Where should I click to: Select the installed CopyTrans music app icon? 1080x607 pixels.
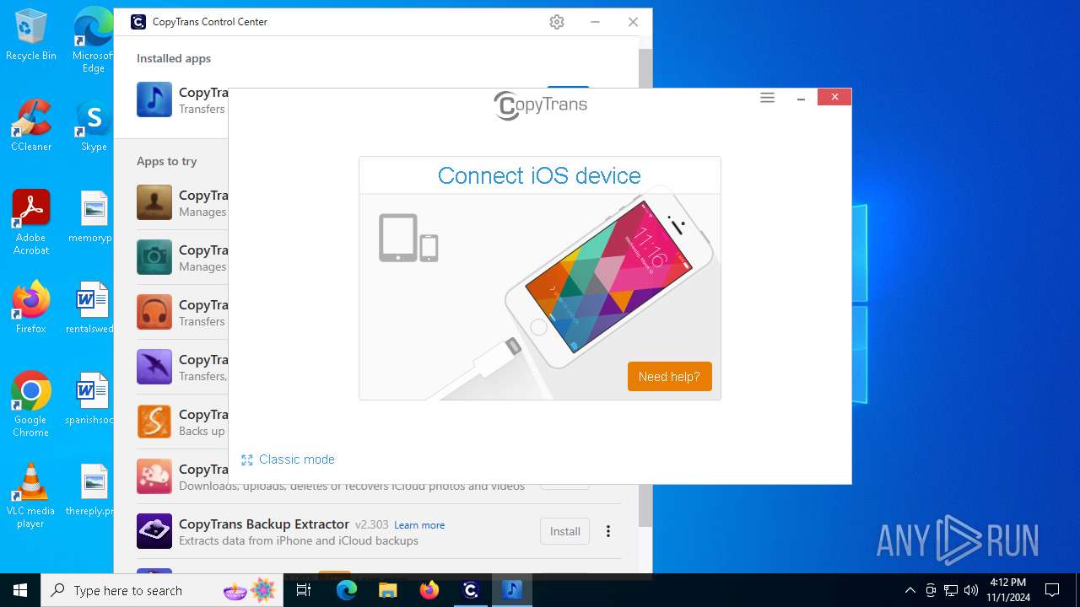pos(154,99)
